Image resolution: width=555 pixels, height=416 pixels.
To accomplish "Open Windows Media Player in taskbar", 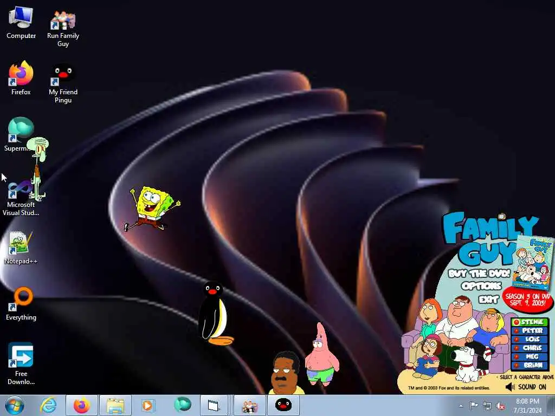I will tap(147, 405).
